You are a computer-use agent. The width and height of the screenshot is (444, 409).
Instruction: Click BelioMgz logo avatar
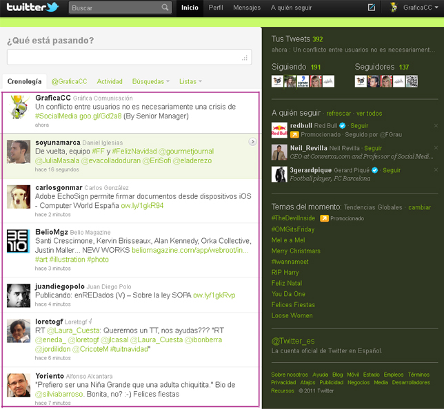pos(19,241)
